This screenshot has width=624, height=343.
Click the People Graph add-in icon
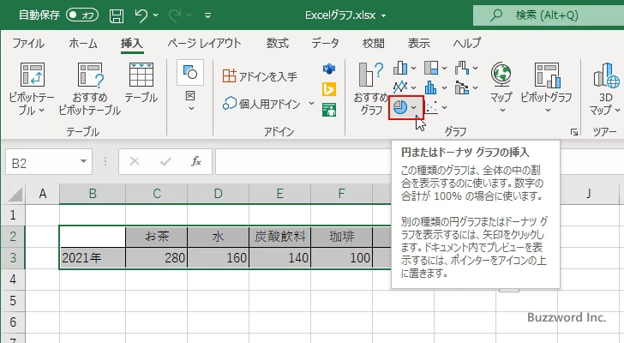coord(329,110)
